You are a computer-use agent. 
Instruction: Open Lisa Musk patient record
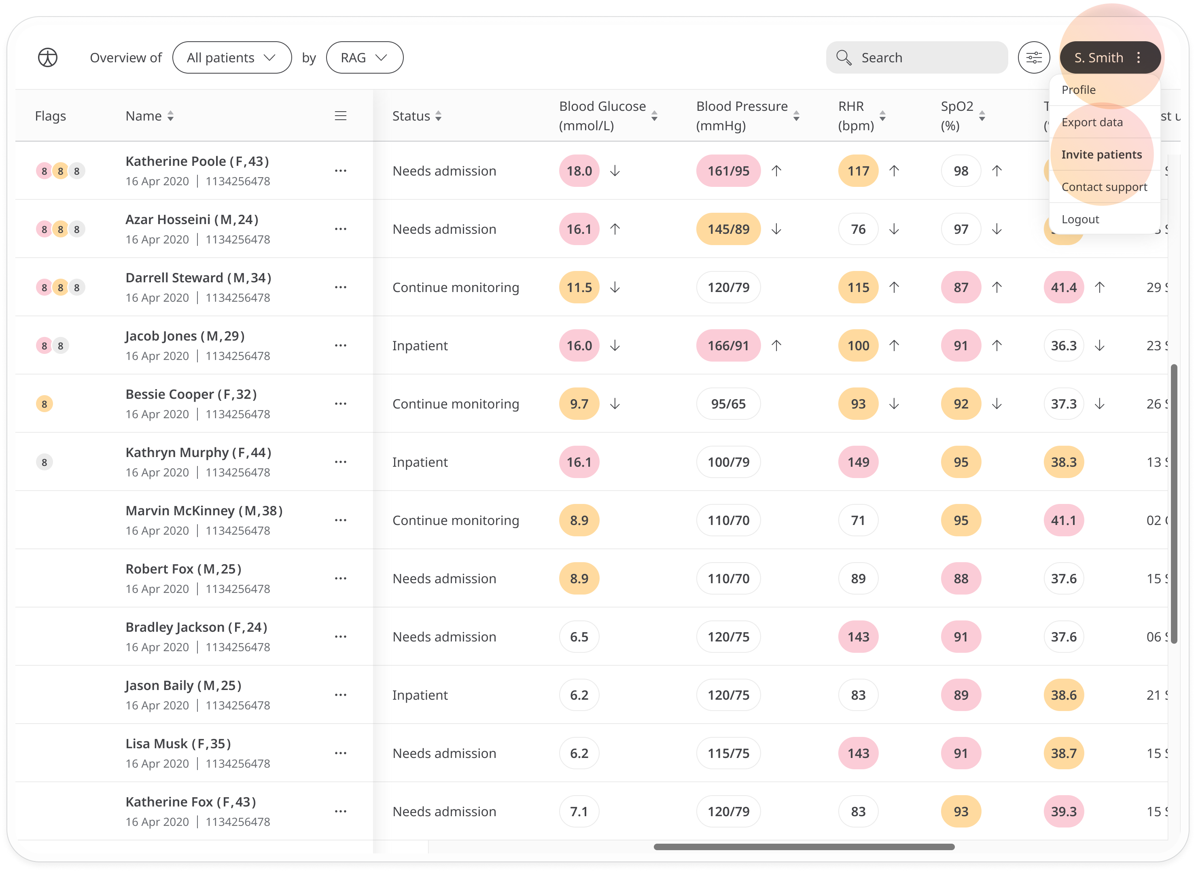coord(178,743)
